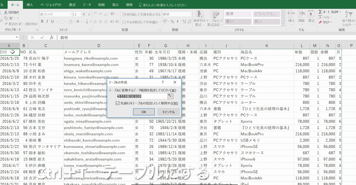Click decrease decimal places icon
This screenshot has height=185, width=356.
189,22
